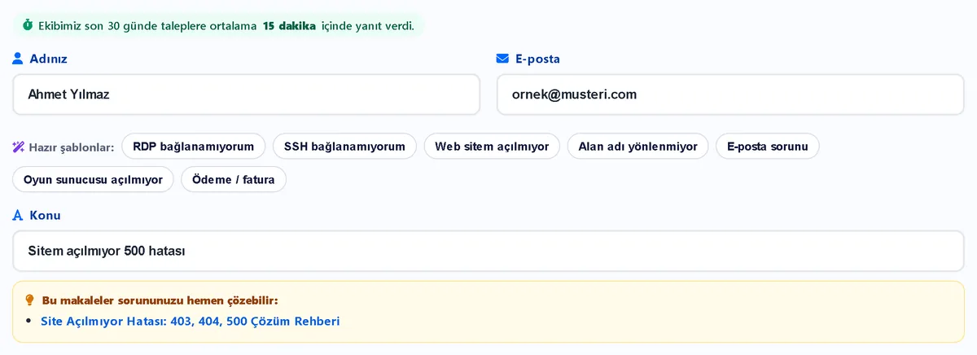Click the Konu label text

(x=45, y=215)
